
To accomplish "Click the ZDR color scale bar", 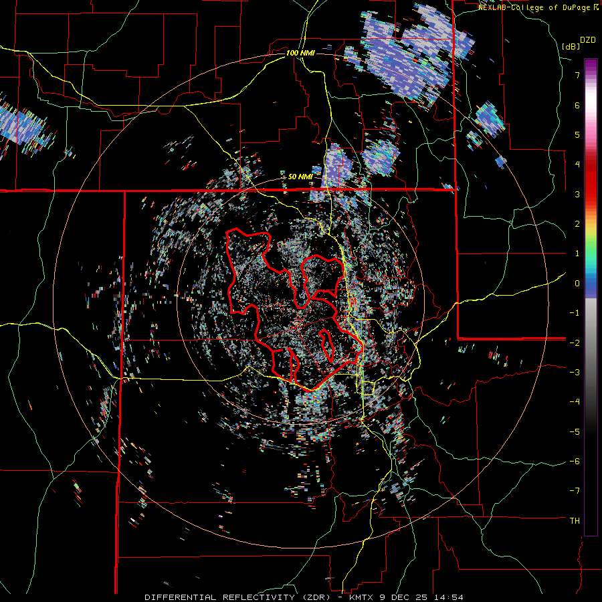I will [591, 297].
